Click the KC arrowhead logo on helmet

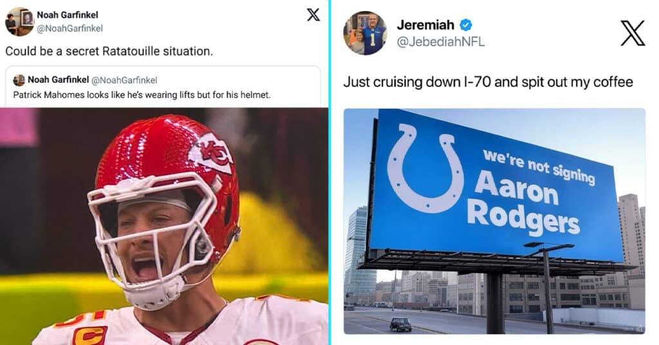click(x=211, y=153)
